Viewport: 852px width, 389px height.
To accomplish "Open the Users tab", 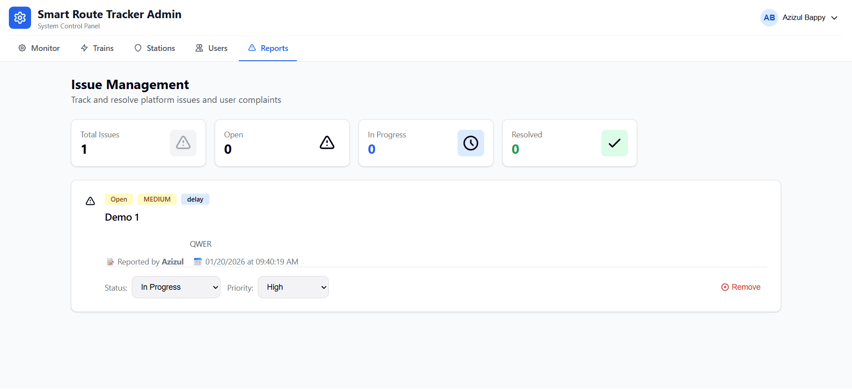I will [212, 48].
